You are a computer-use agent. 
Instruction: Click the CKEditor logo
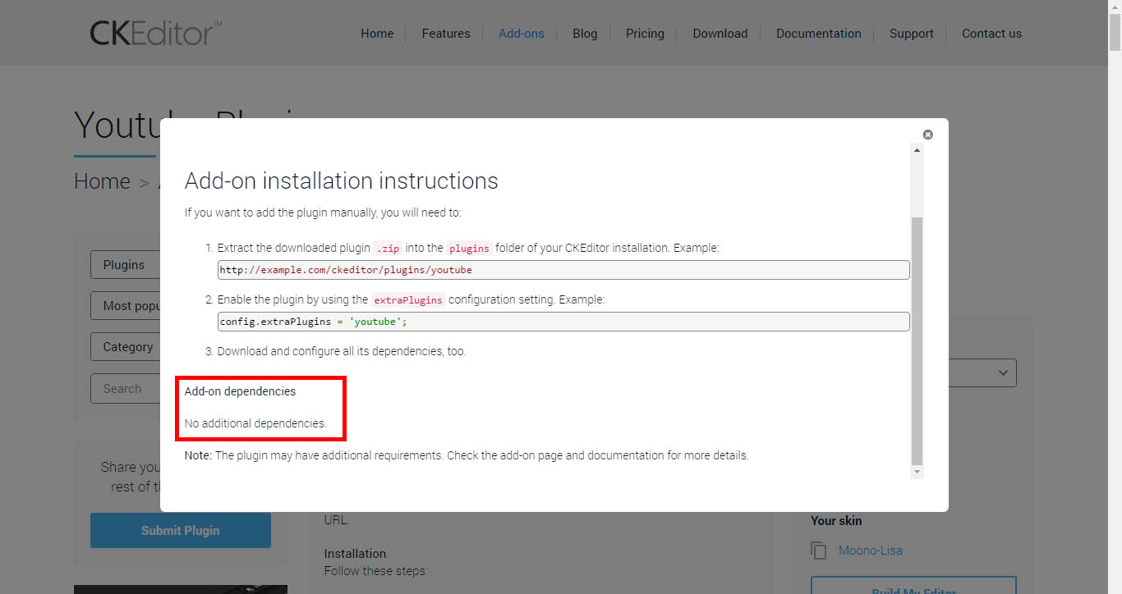tap(155, 34)
